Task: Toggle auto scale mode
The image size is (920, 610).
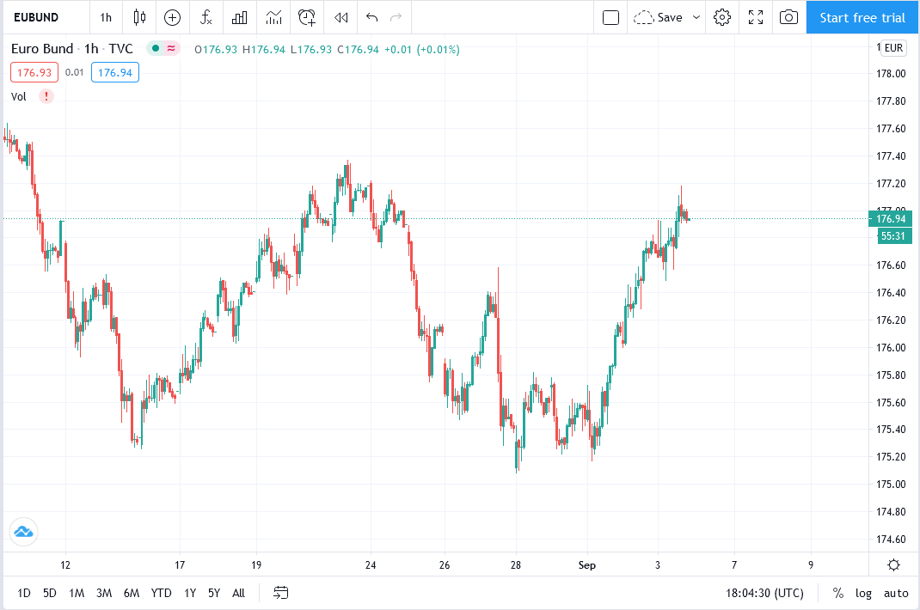Action: tap(896, 593)
